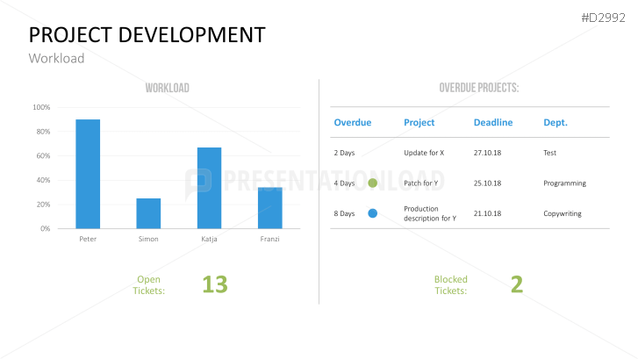The image size is (638, 359).
Task: Click the '2 Days' overdue cell
Action: click(x=344, y=153)
